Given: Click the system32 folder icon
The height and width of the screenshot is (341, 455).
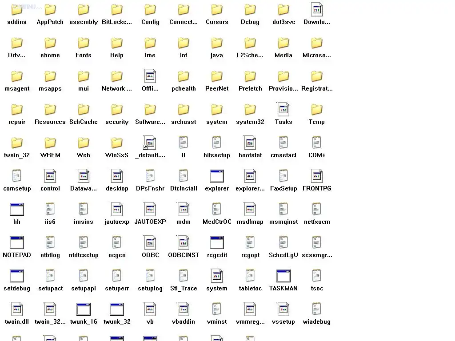Looking at the screenshot, I should click(250, 110).
